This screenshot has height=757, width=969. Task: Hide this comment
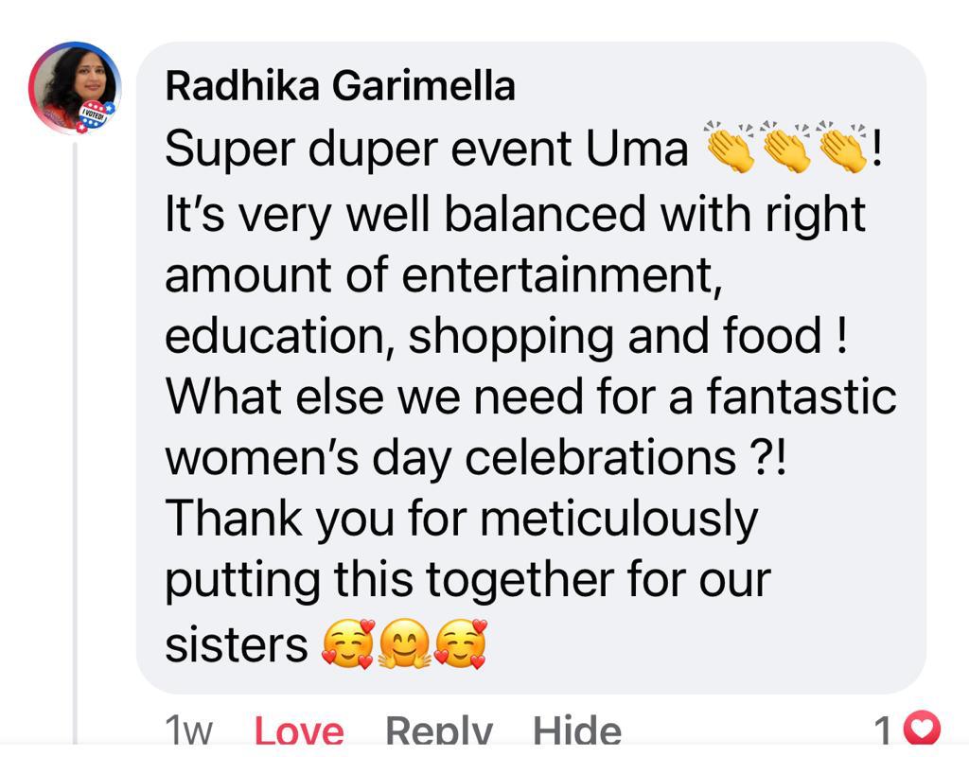tap(576, 730)
